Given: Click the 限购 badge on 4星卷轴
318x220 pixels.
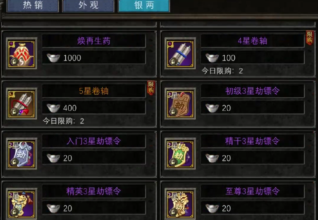Looking at the screenshot, I should pyautogui.click(x=309, y=37).
